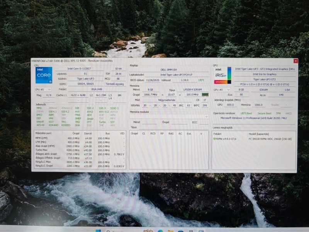
Task: Click the PCIe v-1.0 x-1 bus field
Action: pos(265,84)
